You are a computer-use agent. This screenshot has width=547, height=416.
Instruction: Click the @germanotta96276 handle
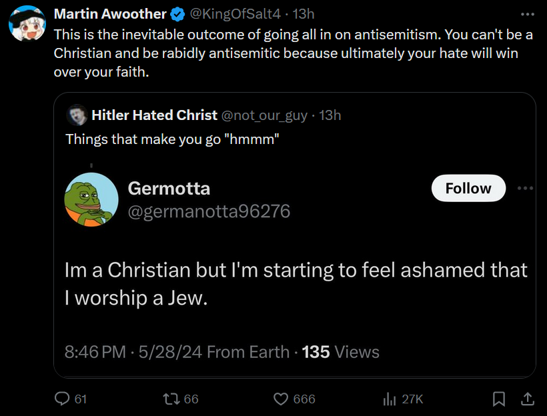click(x=209, y=211)
